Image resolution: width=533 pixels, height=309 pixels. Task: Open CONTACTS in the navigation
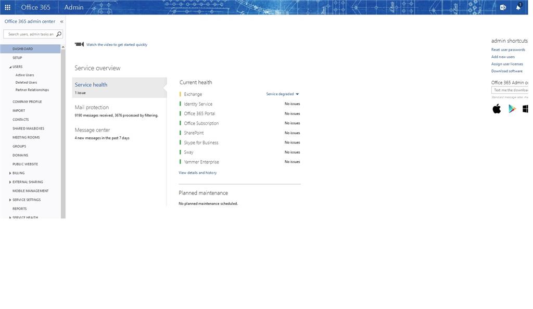tap(21, 120)
